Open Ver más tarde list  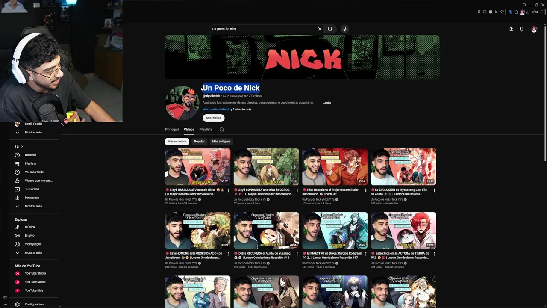(x=34, y=172)
